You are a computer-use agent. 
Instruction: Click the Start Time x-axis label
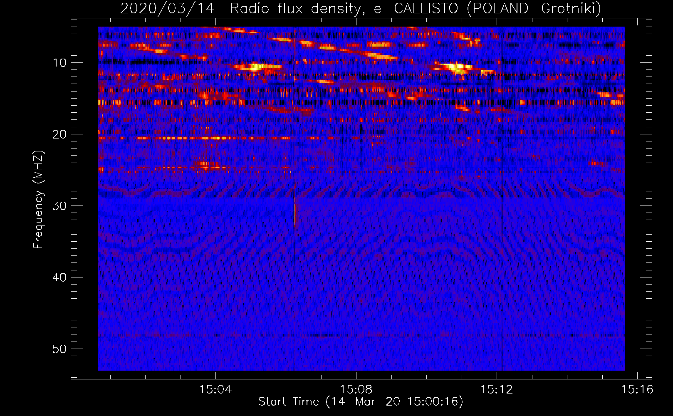click(361, 402)
